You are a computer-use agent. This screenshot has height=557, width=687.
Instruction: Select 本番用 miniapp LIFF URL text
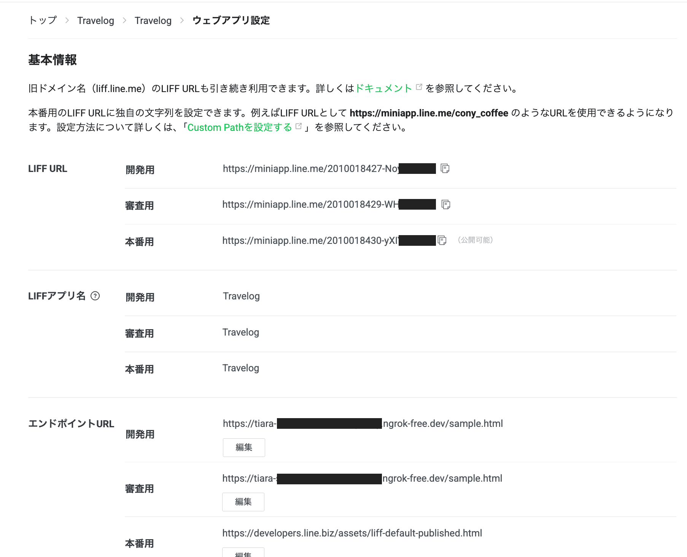pyautogui.click(x=329, y=240)
